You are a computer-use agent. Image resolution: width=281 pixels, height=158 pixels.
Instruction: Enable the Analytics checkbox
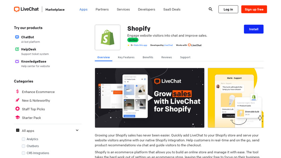(23, 139)
